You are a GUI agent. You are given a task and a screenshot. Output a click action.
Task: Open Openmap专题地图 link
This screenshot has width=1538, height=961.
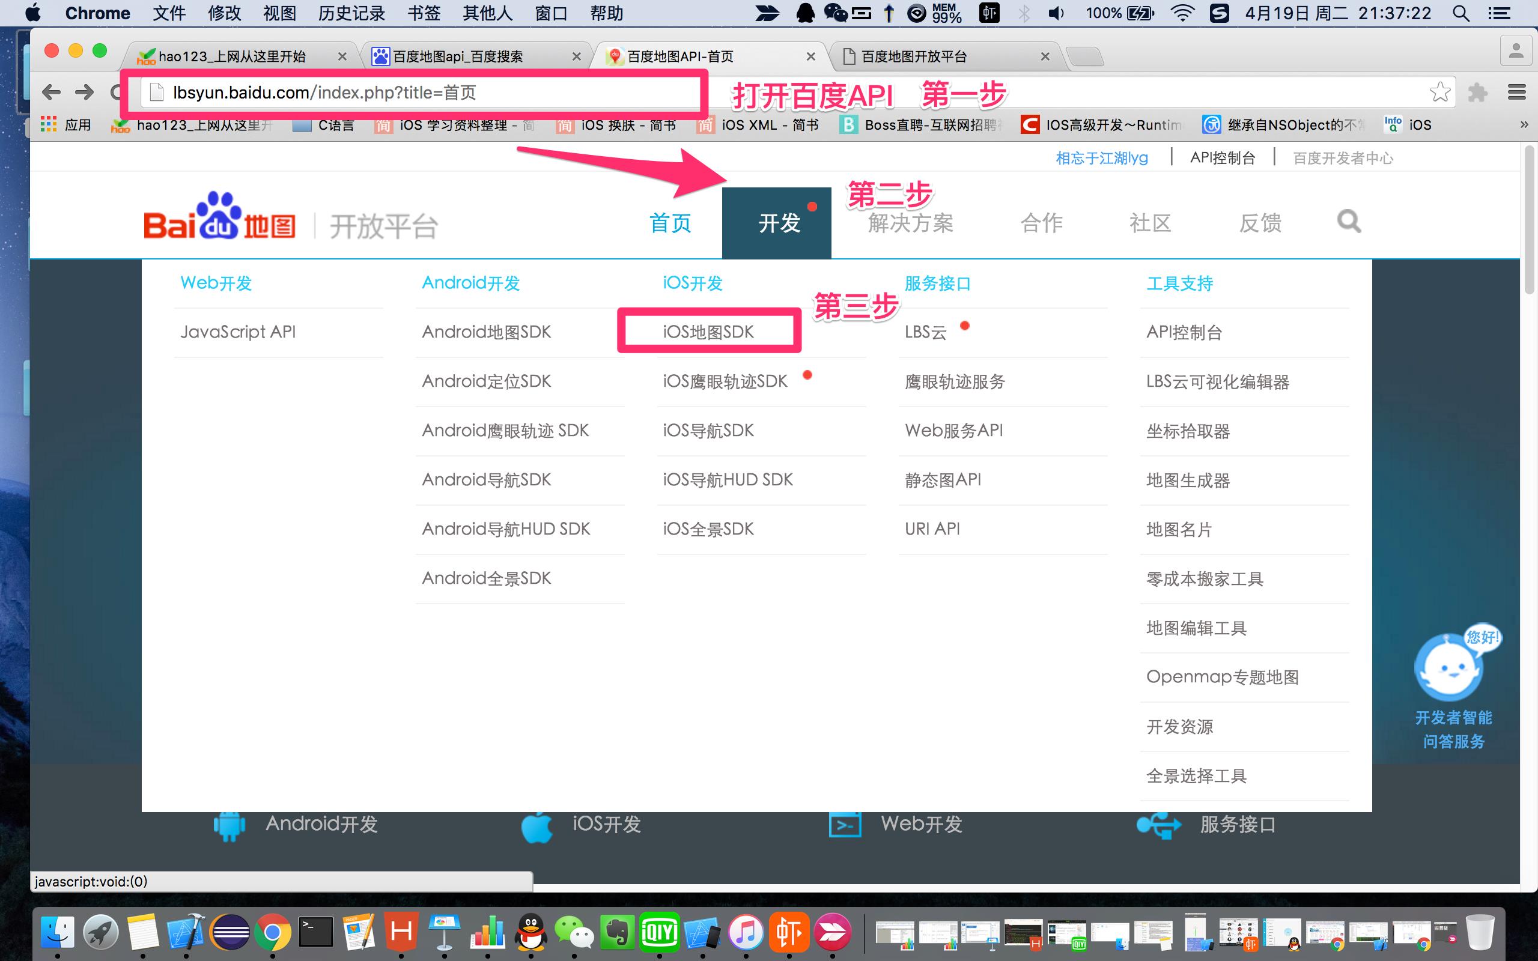click(x=1222, y=677)
